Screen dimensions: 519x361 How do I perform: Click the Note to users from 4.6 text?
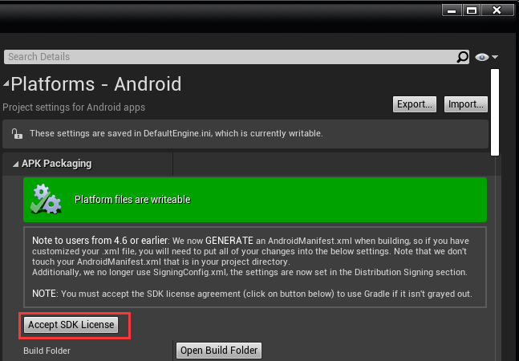pyautogui.click(x=100, y=240)
